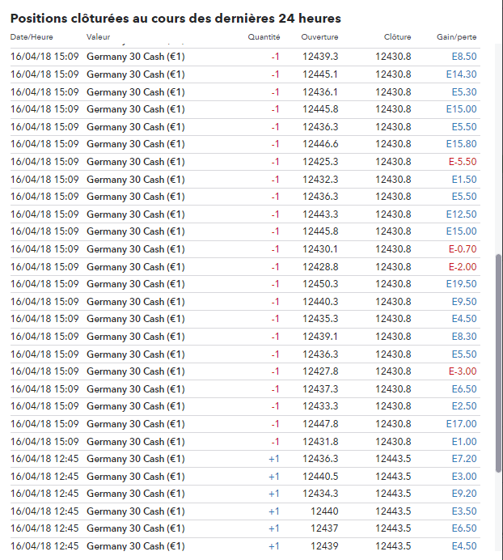
Task: Select the position opened at 12450.3
Action: tap(243, 284)
